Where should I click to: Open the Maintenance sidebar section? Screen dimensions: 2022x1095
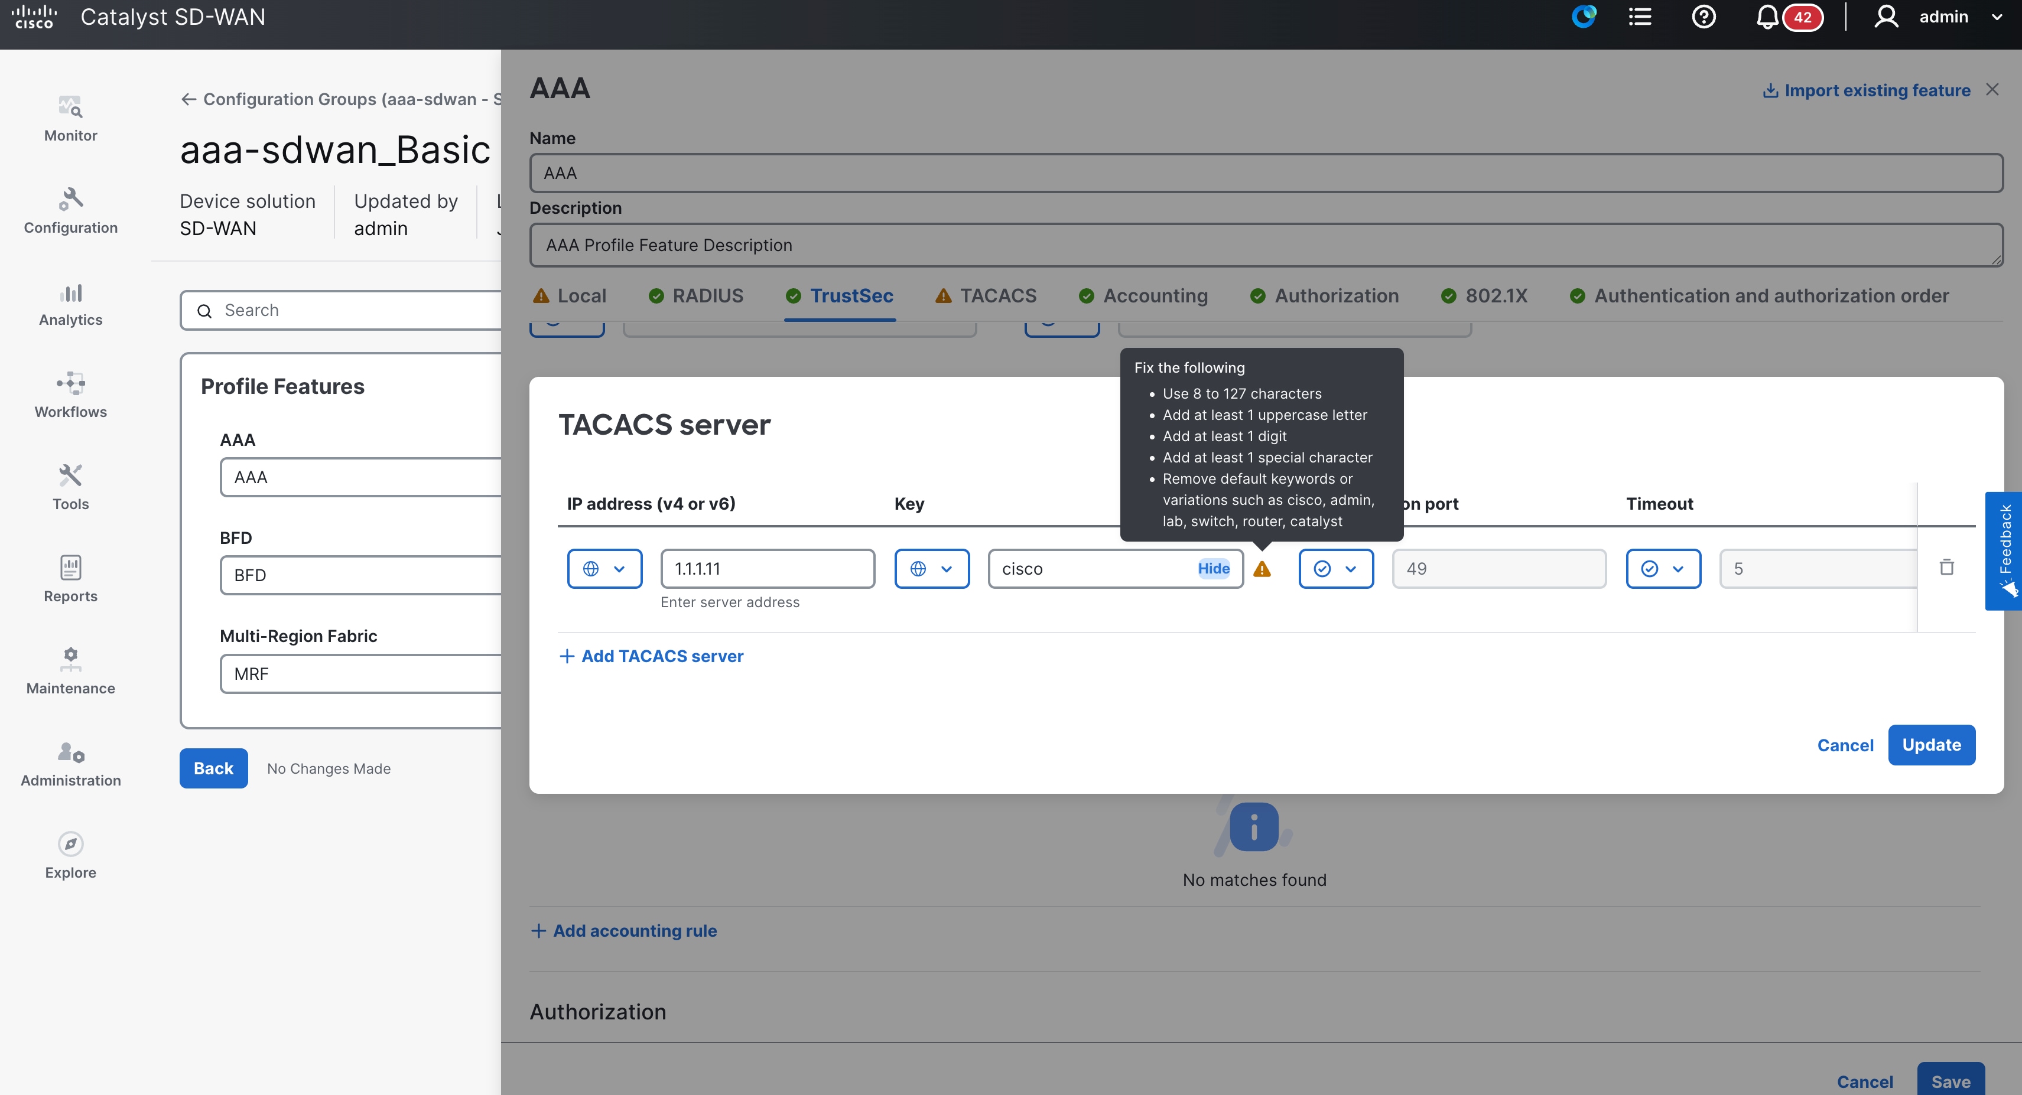[71, 672]
